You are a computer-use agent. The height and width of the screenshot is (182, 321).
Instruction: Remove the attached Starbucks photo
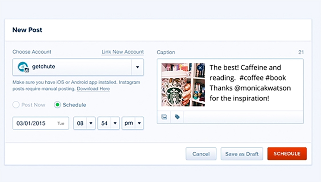click(x=200, y=68)
